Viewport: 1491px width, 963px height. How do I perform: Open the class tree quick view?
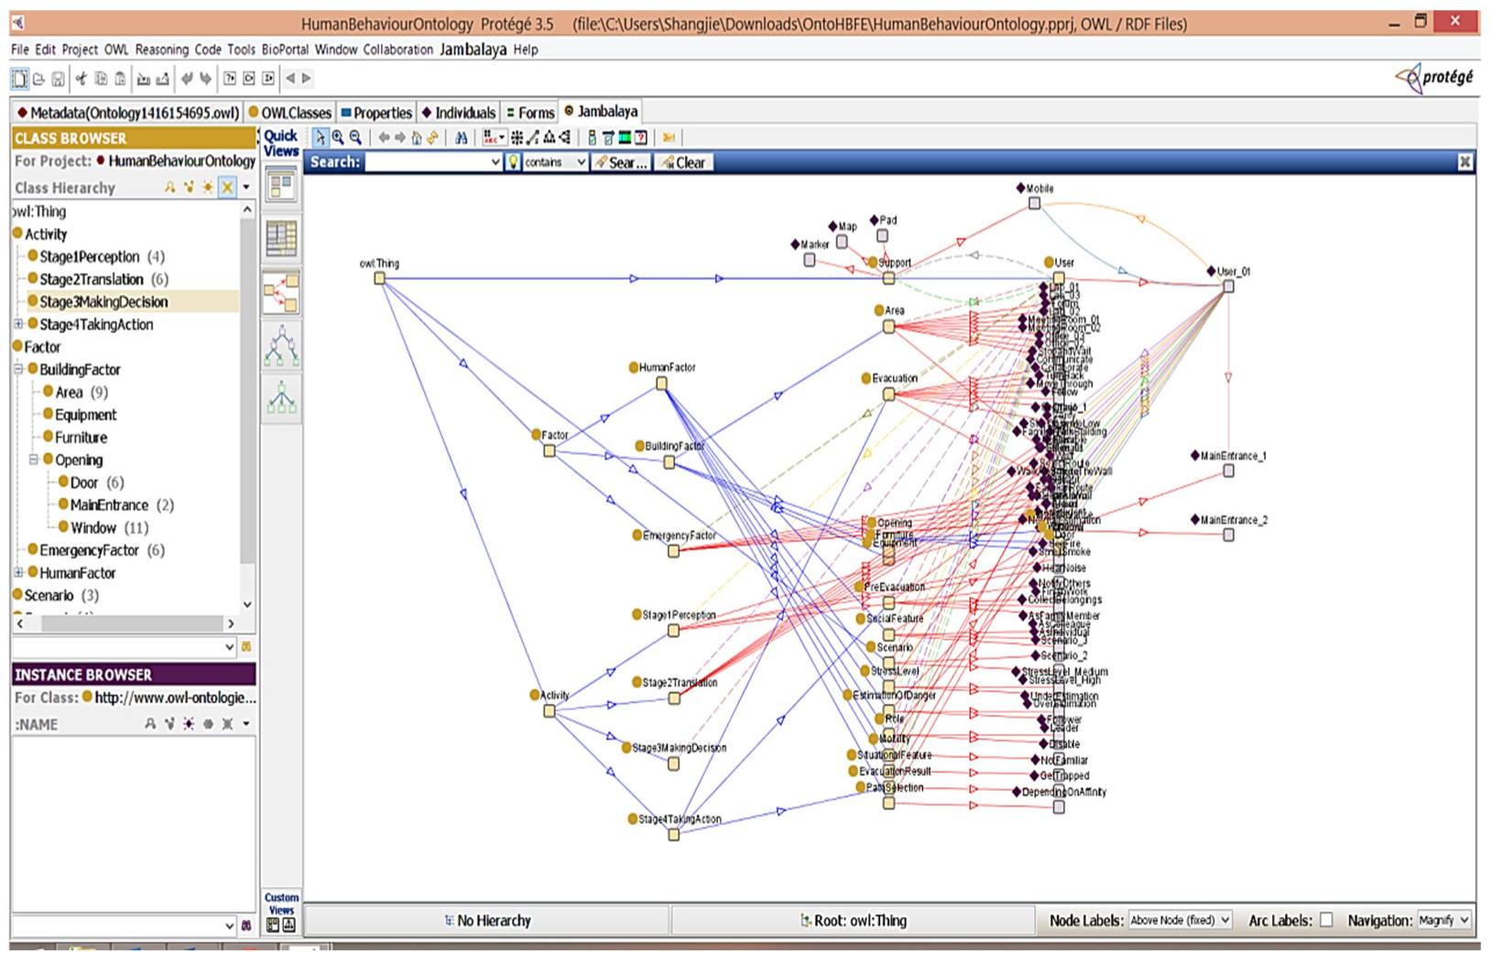click(281, 347)
